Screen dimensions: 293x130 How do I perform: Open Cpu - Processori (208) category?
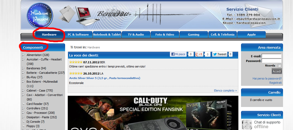coord(40,113)
